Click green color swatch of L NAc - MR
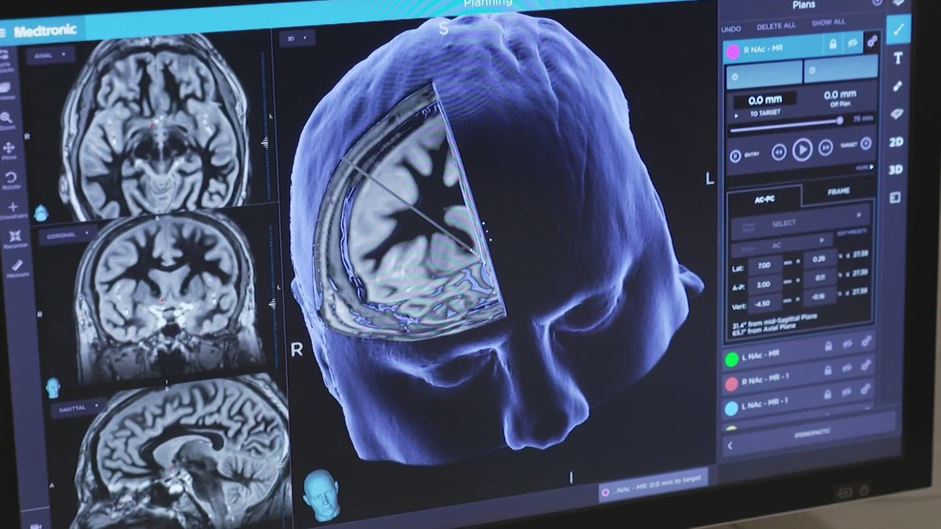The height and width of the screenshot is (529, 941). coord(732,360)
